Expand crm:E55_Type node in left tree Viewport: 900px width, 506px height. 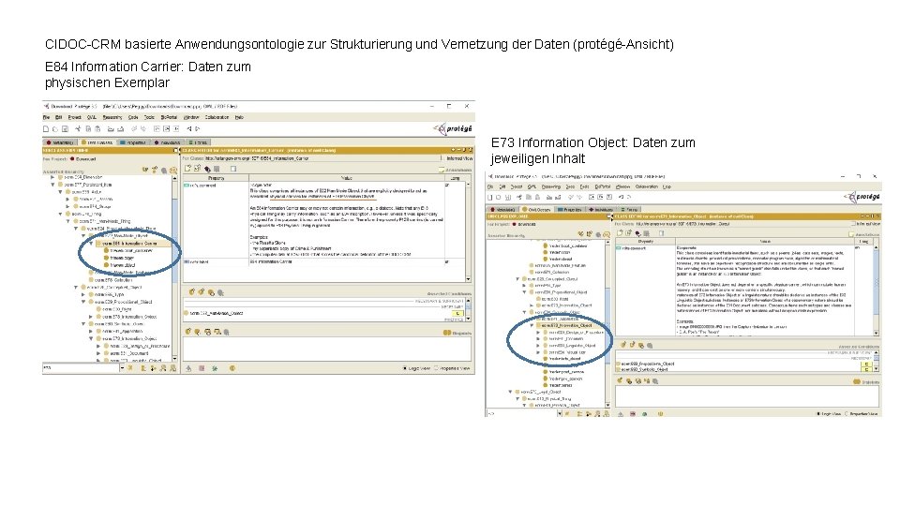point(83,294)
